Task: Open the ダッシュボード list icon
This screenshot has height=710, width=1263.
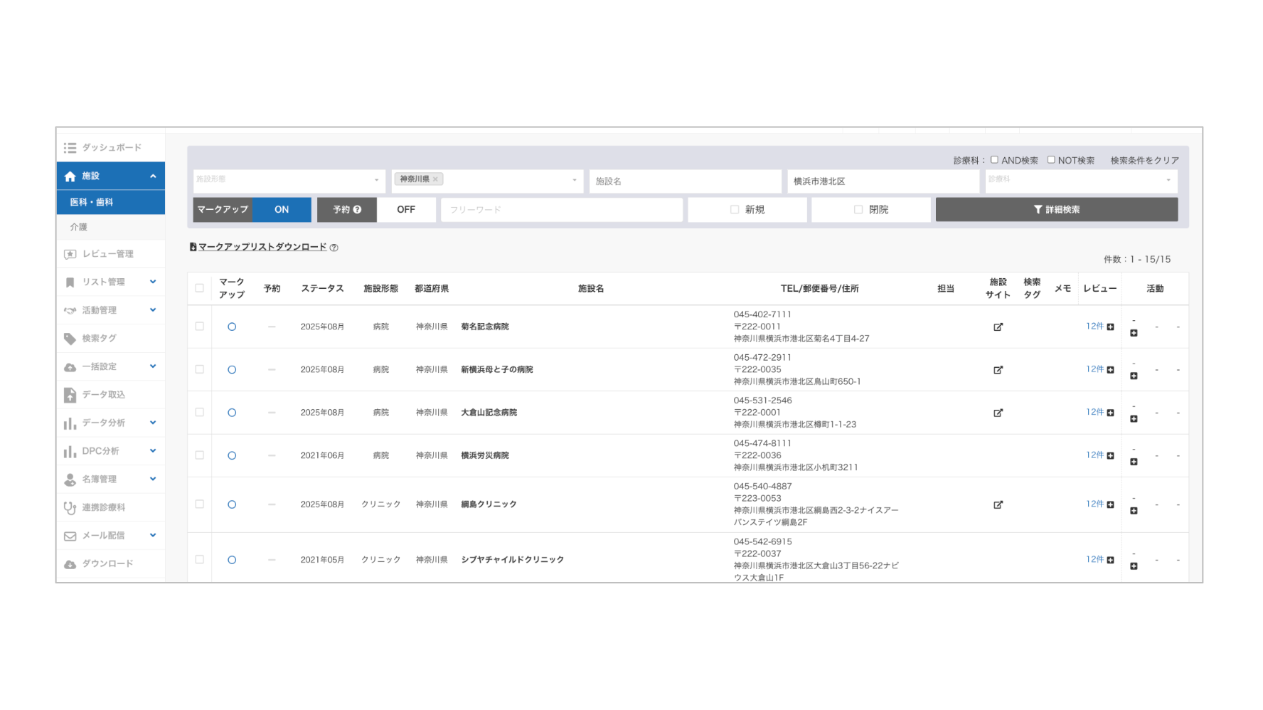Action: [70, 148]
